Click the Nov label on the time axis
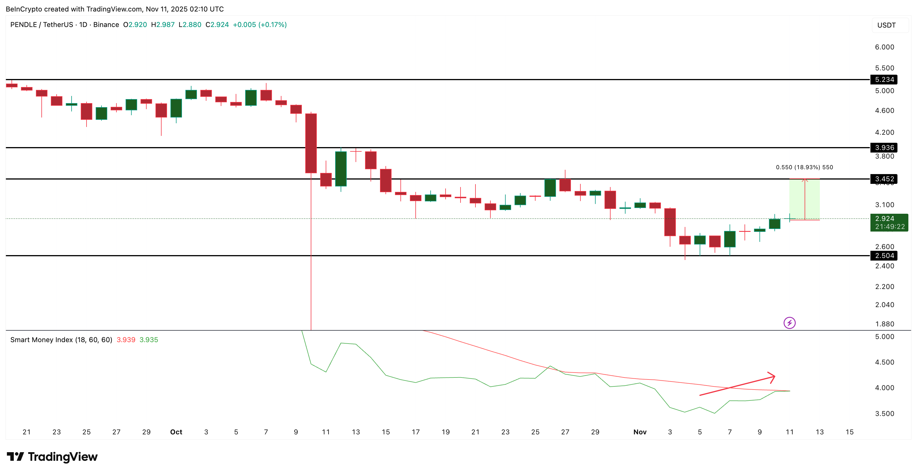This screenshot has width=917, height=474. pyautogui.click(x=640, y=432)
